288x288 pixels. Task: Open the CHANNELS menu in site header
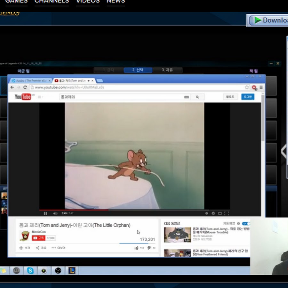coord(52,2)
